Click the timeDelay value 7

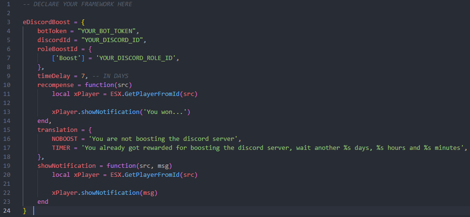[x=83, y=76]
